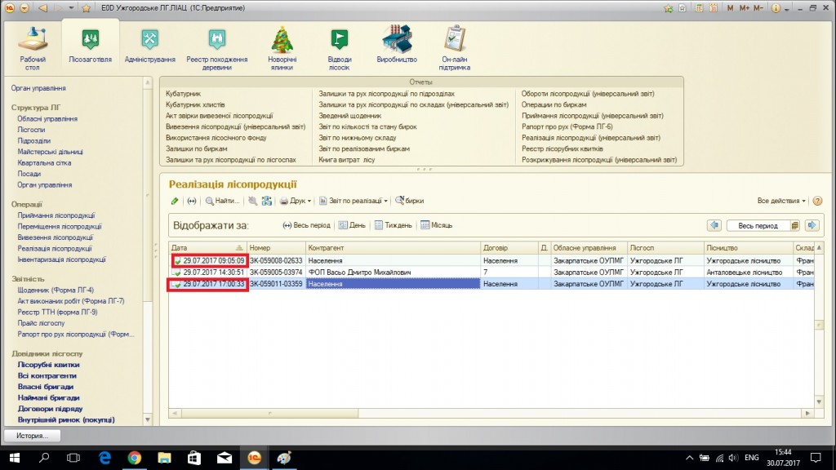Set display period to Місяць
This screenshot has width=836, height=470.
click(437, 225)
